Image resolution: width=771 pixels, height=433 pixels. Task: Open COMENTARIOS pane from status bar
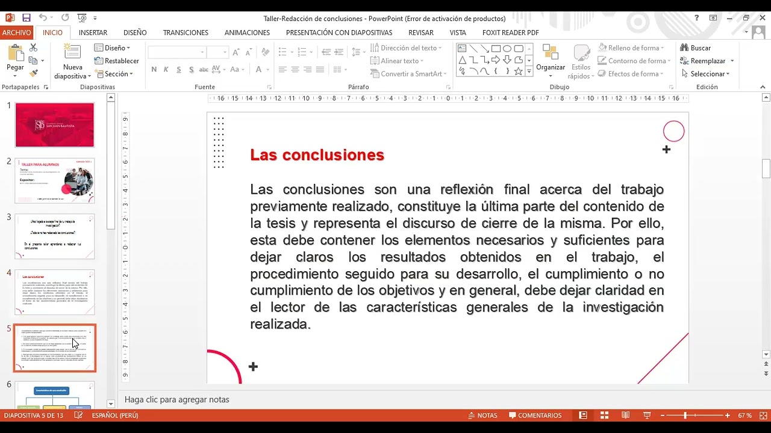(535, 416)
